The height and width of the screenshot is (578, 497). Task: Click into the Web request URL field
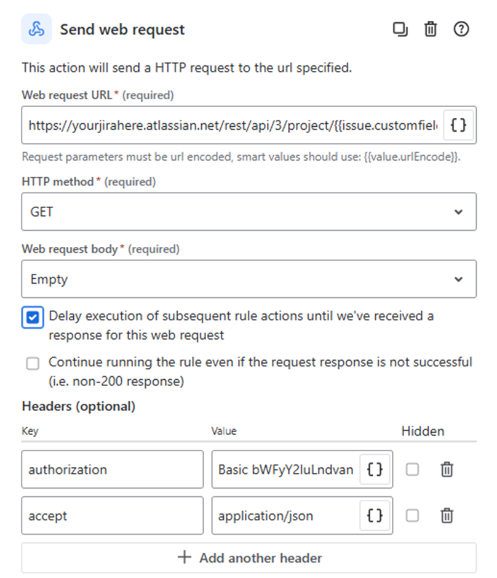tap(234, 126)
